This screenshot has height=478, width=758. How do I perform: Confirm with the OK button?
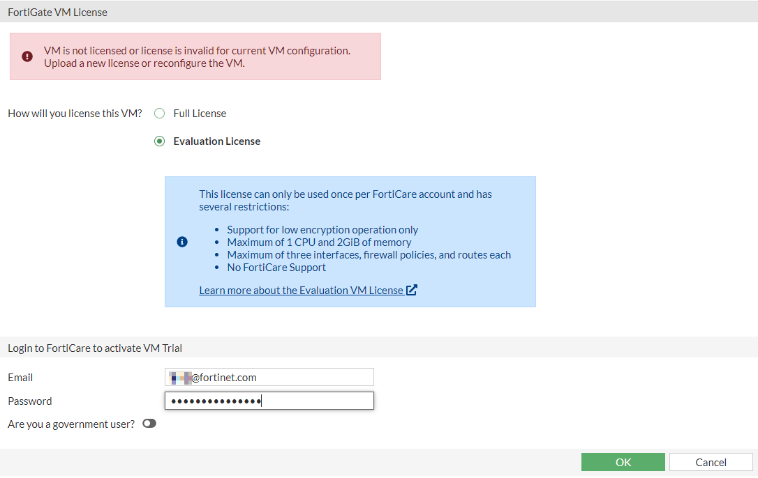pos(623,462)
